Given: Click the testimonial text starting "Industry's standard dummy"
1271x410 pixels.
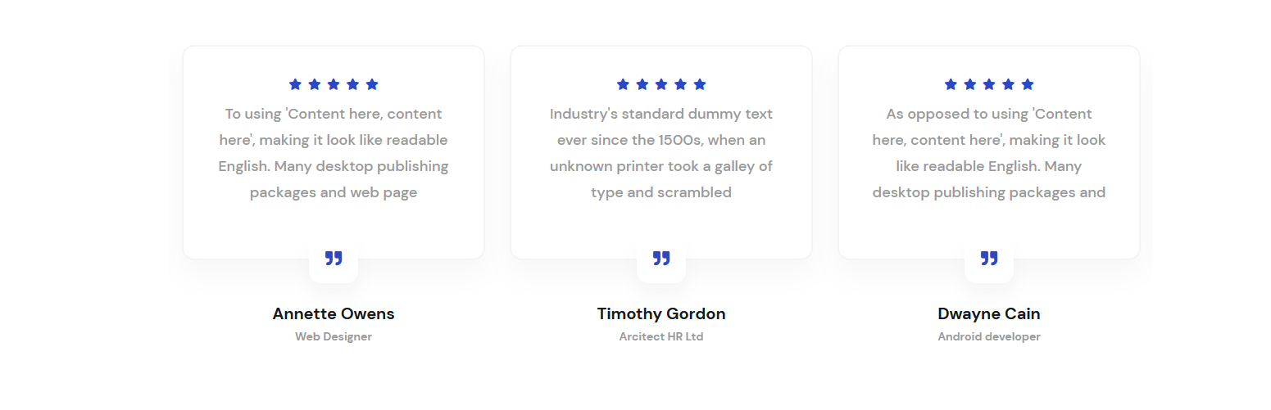Looking at the screenshot, I should [661, 153].
